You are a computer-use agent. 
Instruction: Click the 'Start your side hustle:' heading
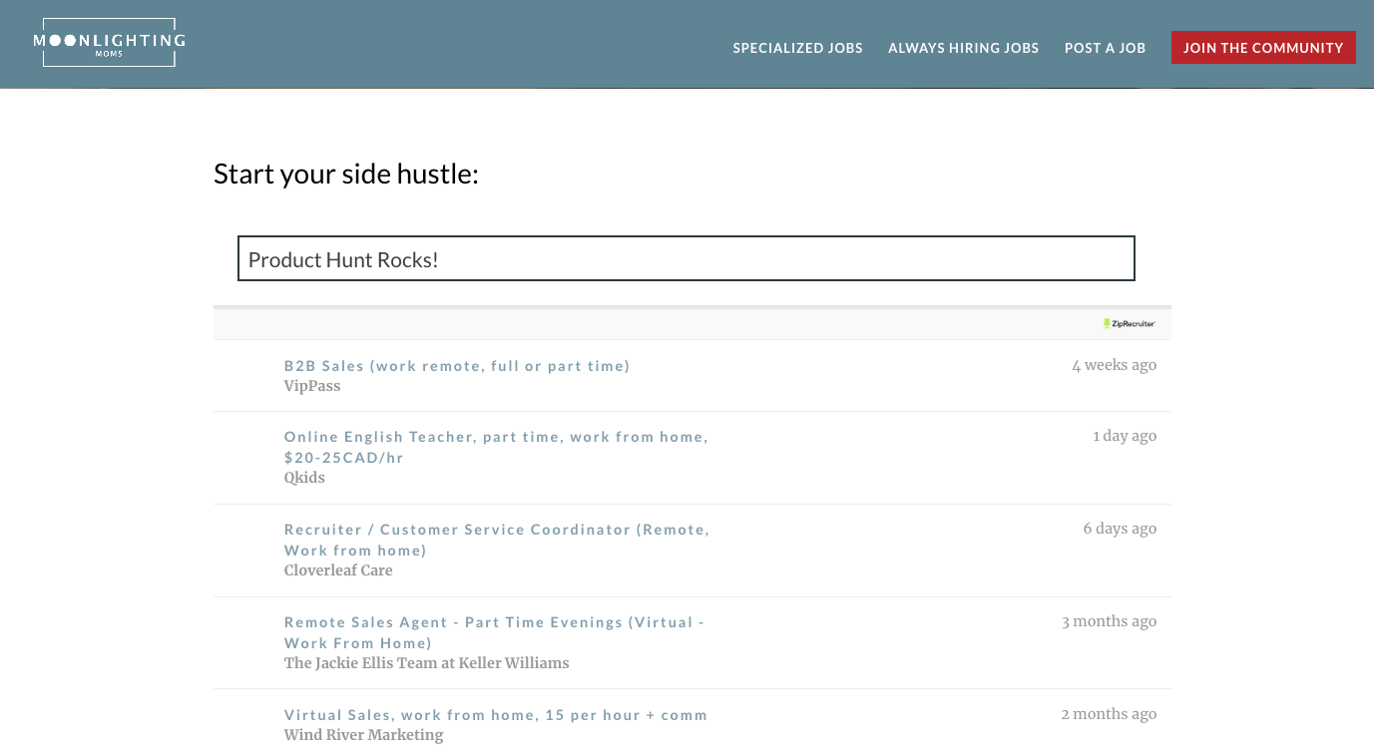point(346,174)
